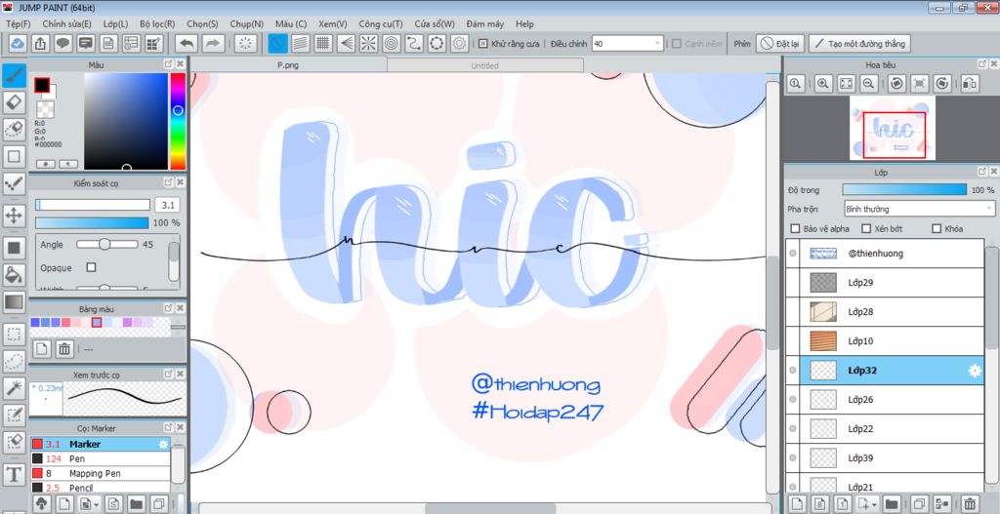Viewport: 1000px width, 514px height.
Task: Click the black foreground color swatch
Action: tap(41, 86)
